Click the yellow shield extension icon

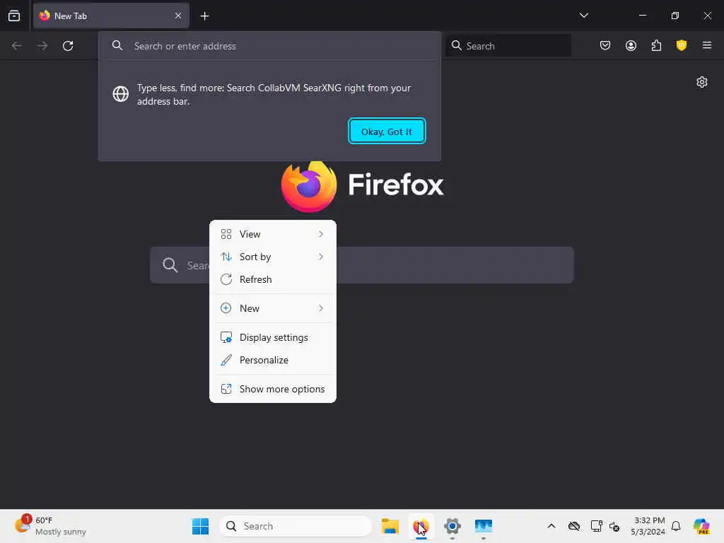point(682,45)
